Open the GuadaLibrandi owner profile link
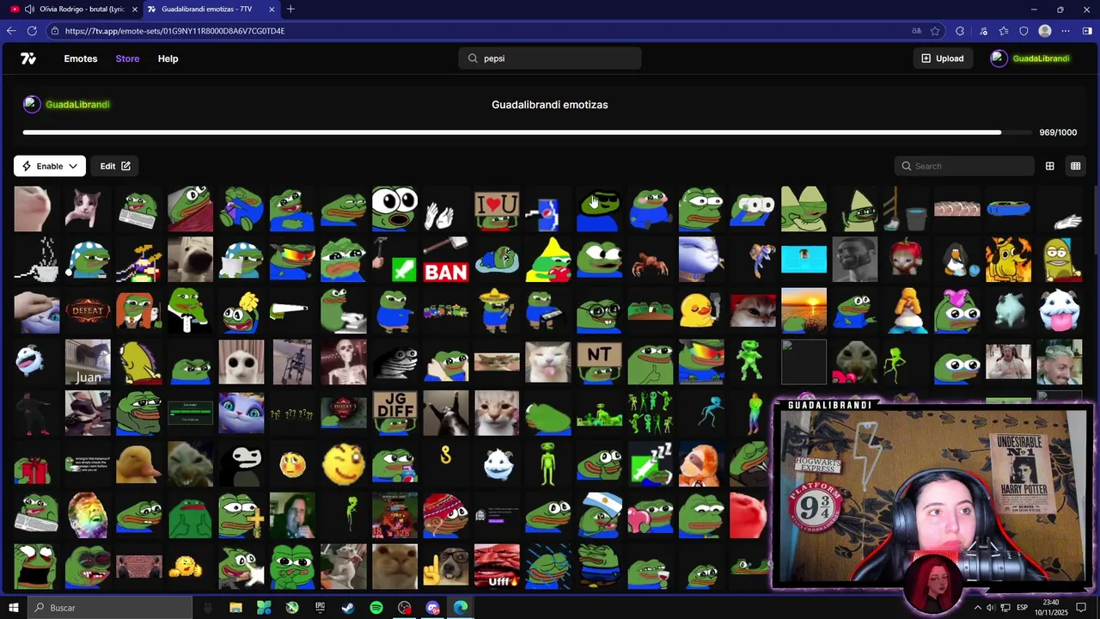Viewport: 1100px width, 619px height. [x=67, y=104]
